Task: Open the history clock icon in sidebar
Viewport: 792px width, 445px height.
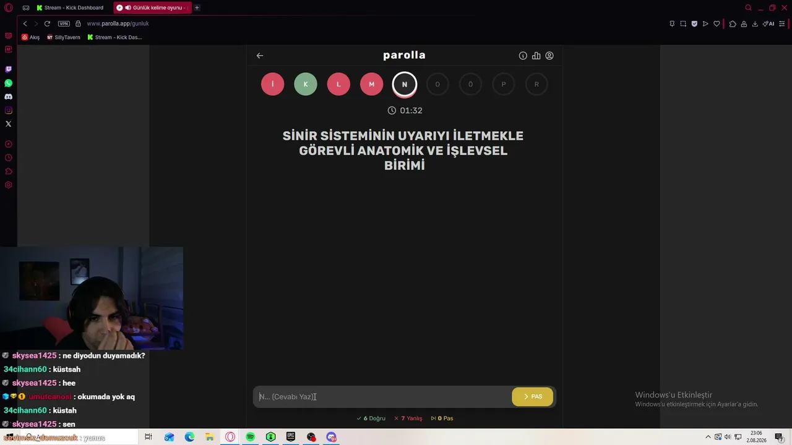Action: tap(9, 158)
